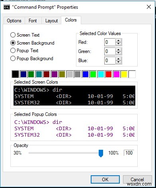Click the Green value input field
156x188 pixels.
[110, 51]
